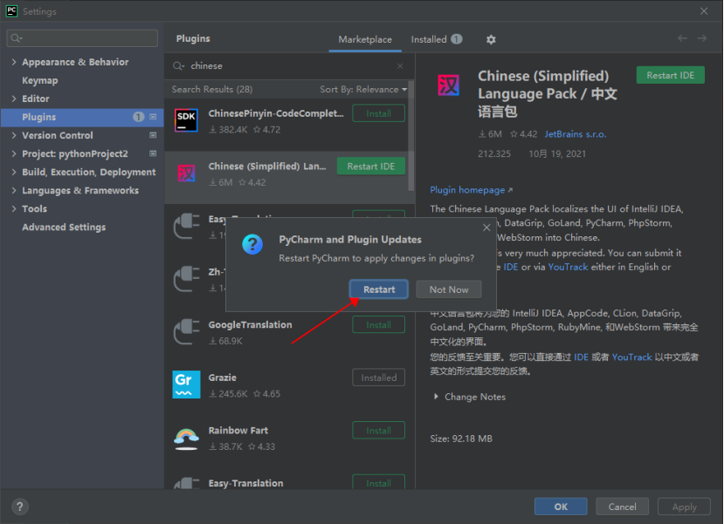The width and height of the screenshot is (724, 524).
Task: Open Advanced Settings page
Action: click(x=64, y=228)
